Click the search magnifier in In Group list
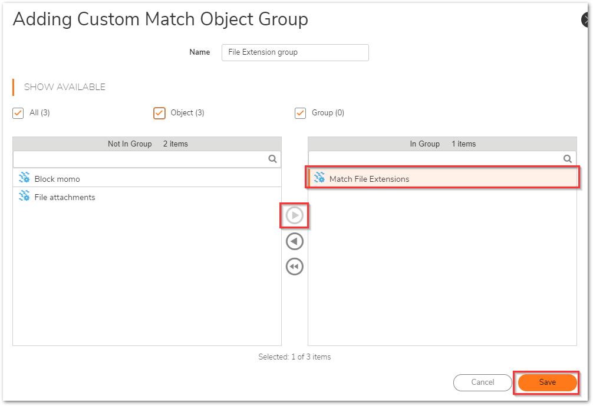 (x=568, y=159)
